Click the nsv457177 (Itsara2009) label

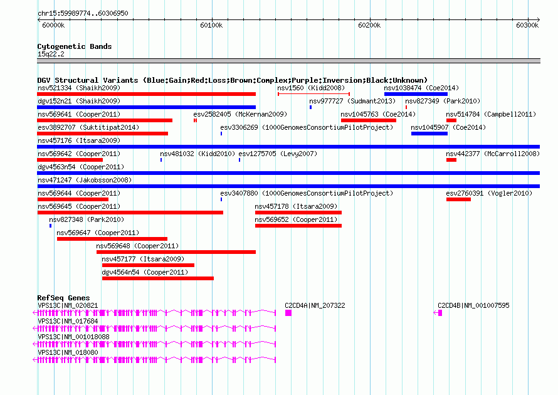click(x=143, y=259)
